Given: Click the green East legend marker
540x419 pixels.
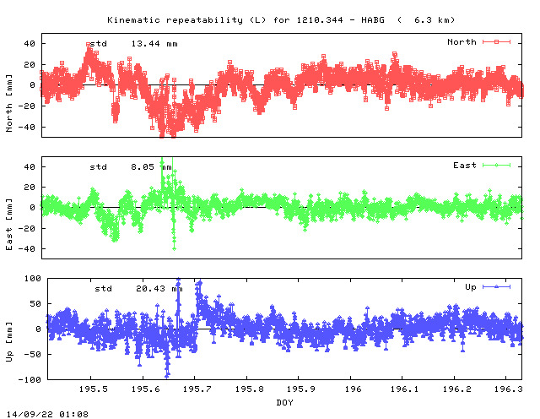Looking at the screenshot, I should 496,166.
